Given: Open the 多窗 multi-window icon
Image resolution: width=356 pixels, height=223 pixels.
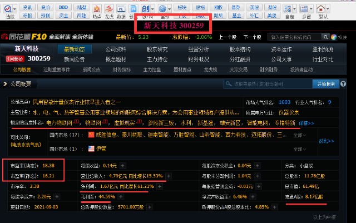Looking at the screenshot, I should coord(304,9).
